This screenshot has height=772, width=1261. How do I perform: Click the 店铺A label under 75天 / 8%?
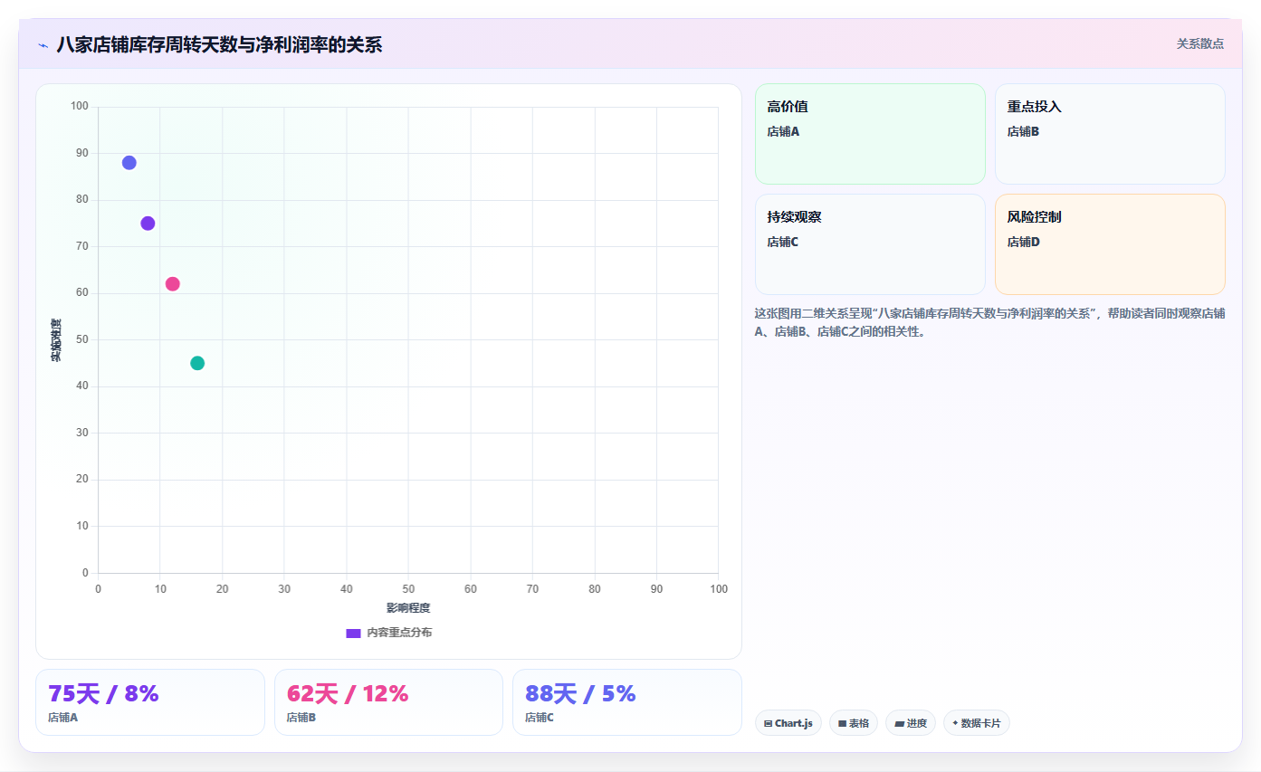point(63,718)
